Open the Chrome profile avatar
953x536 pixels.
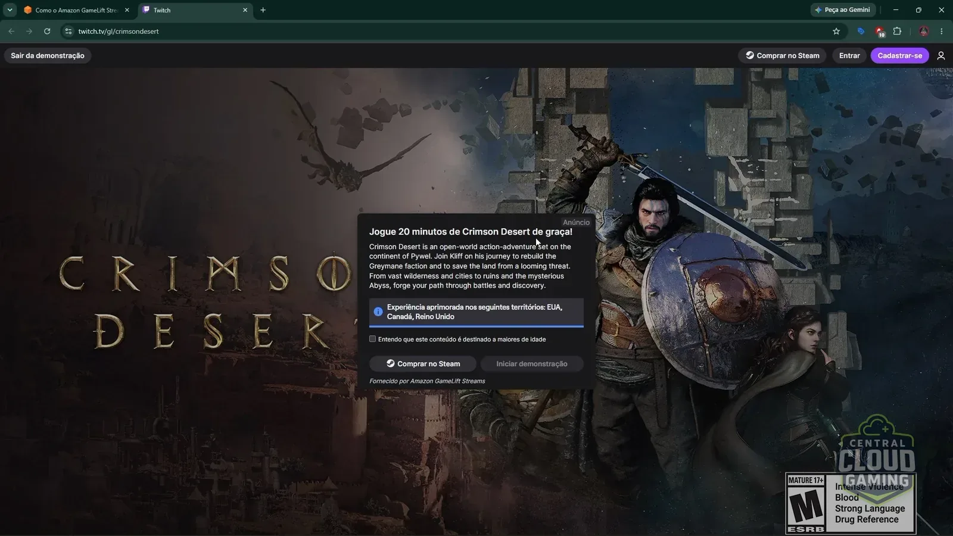pyautogui.click(x=924, y=31)
